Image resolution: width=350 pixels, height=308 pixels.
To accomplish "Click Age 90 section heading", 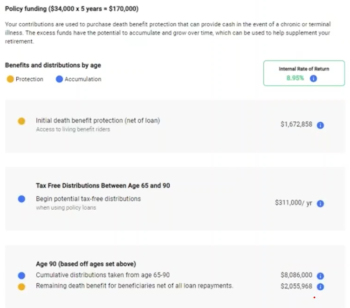I will [86, 264].
